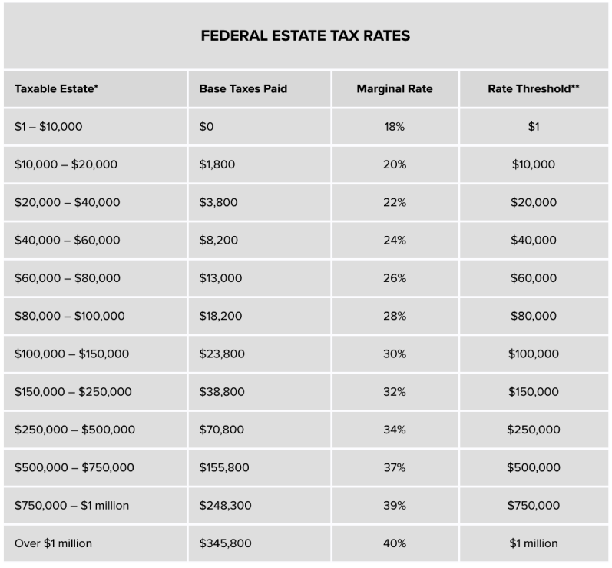Select the $1 million rate threshold cell

[x=534, y=543]
